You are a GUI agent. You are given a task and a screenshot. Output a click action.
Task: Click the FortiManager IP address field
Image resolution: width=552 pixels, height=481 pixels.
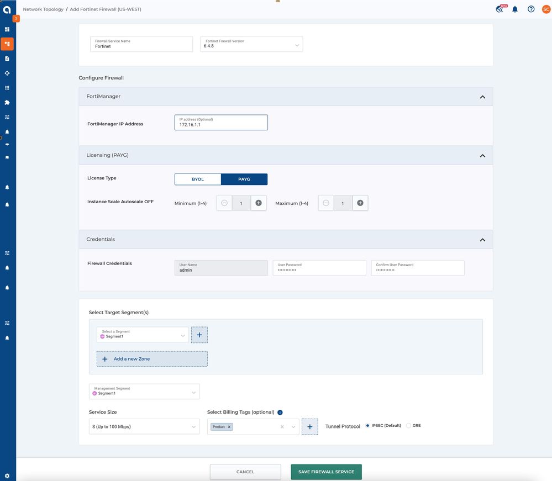click(x=221, y=123)
